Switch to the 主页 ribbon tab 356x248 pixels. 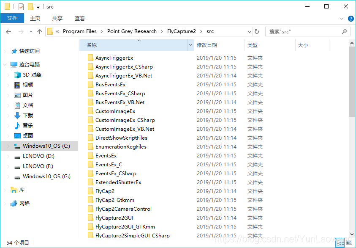35,19
